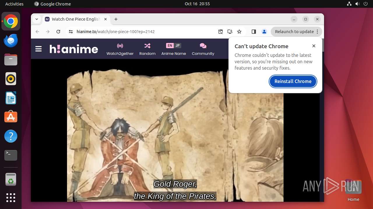
Task: Click the hianime logo
Action: point(74,49)
